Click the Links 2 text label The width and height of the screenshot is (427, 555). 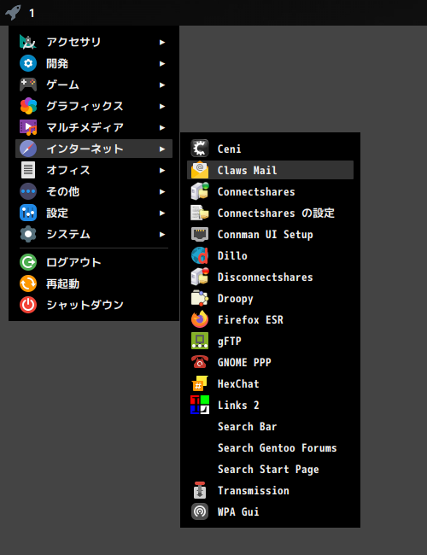[x=238, y=405]
